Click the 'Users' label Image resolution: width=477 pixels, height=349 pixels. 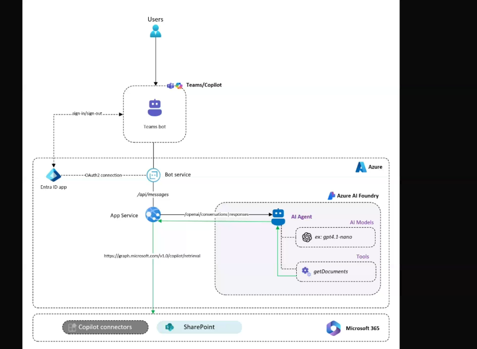tap(156, 19)
